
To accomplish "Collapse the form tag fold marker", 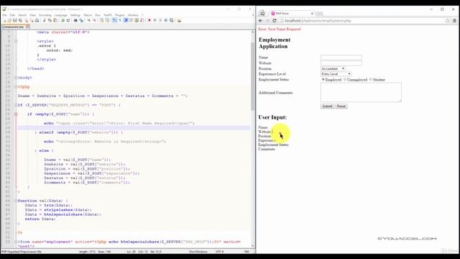I will tap(16, 242).
